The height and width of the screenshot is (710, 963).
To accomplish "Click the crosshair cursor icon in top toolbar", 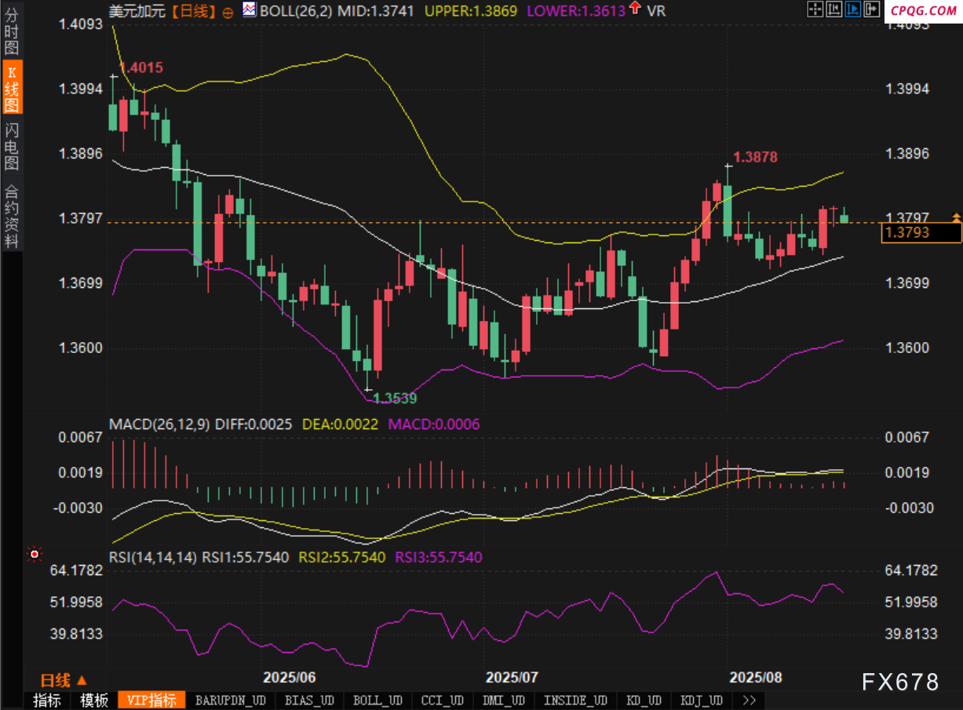I will (x=816, y=9).
